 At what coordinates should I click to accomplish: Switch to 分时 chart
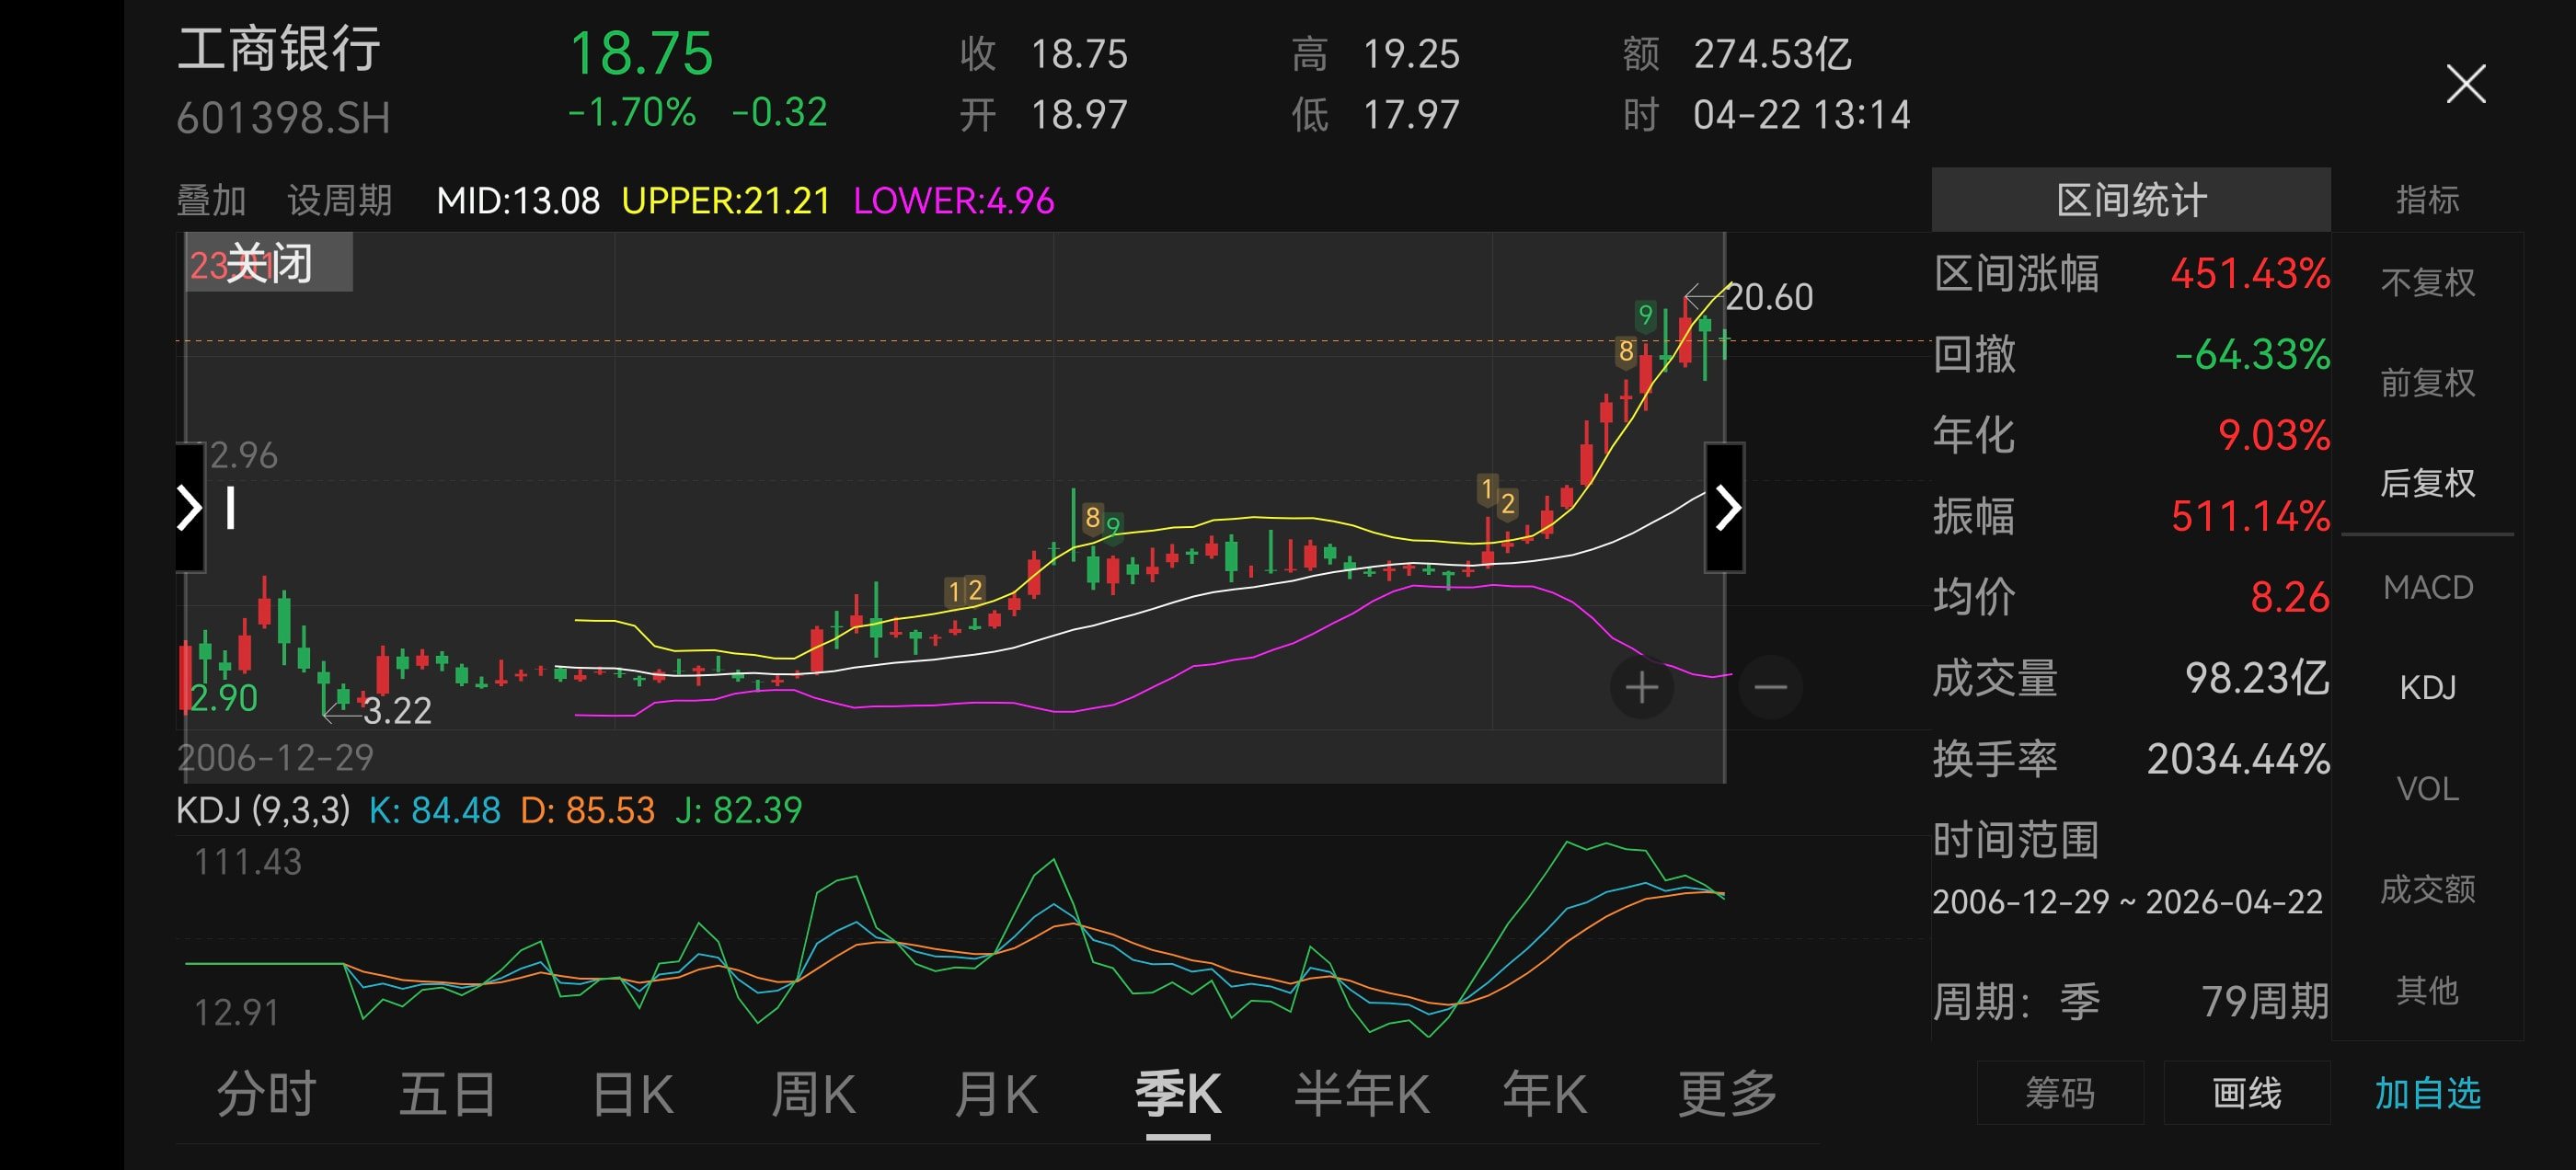click(266, 1093)
